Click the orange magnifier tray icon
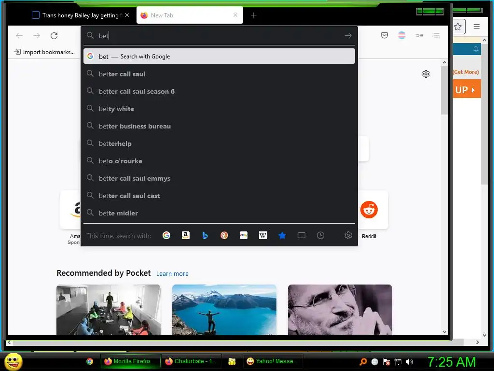The height and width of the screenshot is (371, 494). [x=363, y=362]
